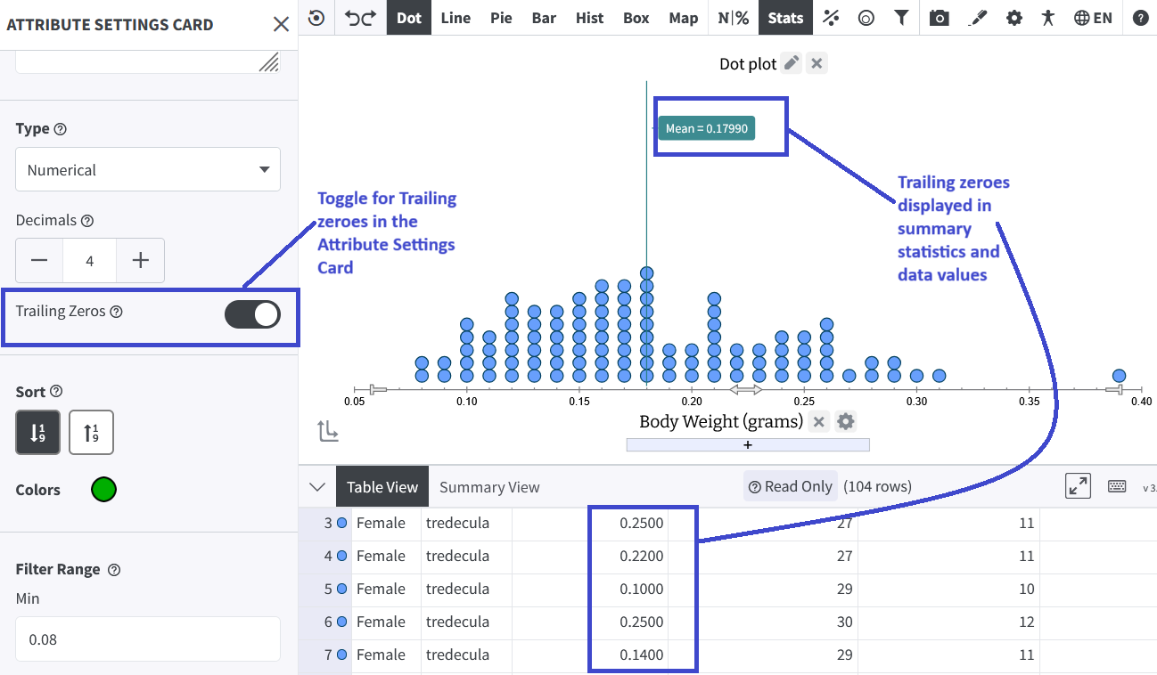1157x675 pixels.
Task: Open the EN language selector
Action: (1093, 18)
